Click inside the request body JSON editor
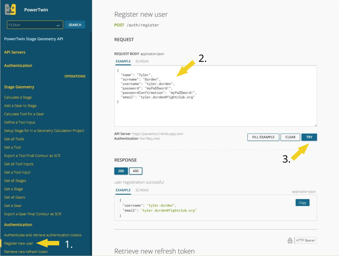The image size is (339, 256). [215, 112]
